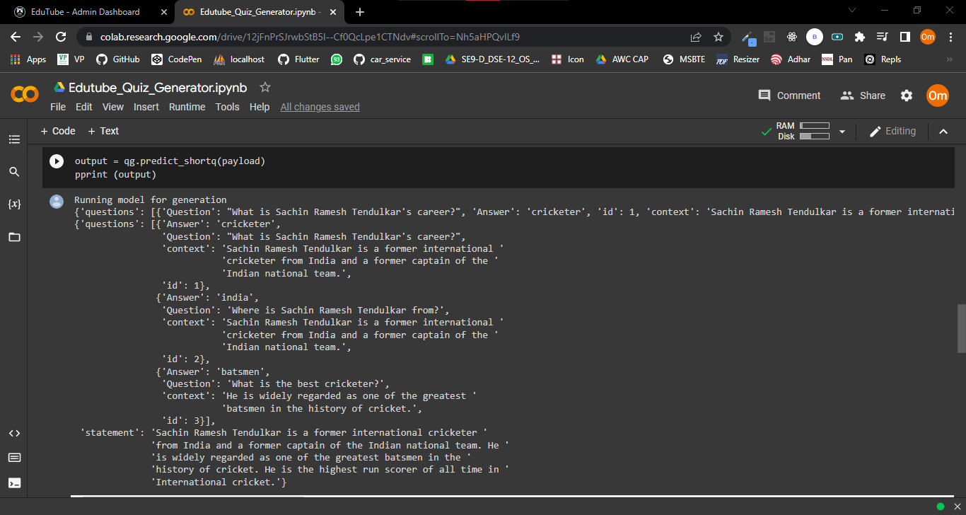This screenshot has height=515, width=966.
Task: Open a new browser tab
Action: pyautogui.click(x=360, y=12)
